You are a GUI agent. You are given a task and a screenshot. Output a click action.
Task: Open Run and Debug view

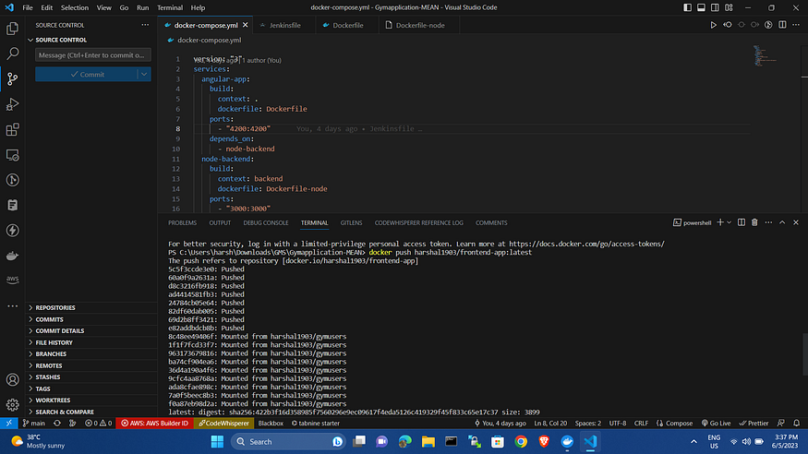tap(12, 104)
